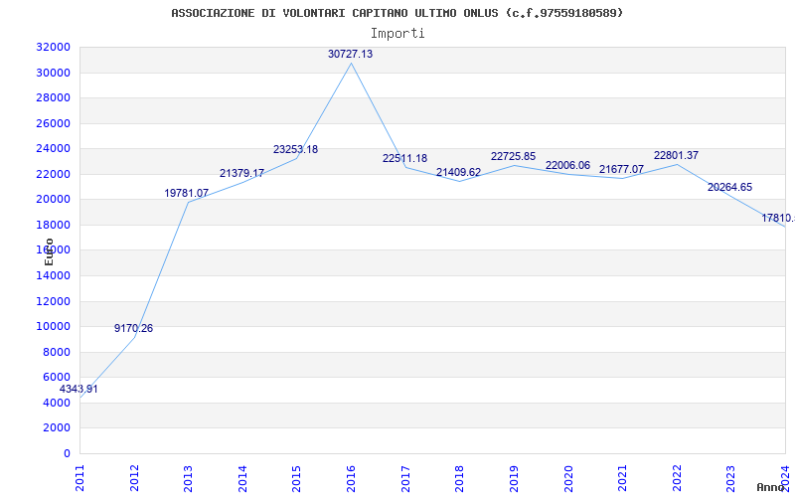The image size is (795, 497).
Task: Click the 28000 y-axis tick label
Action: click(x=54, y=97)
